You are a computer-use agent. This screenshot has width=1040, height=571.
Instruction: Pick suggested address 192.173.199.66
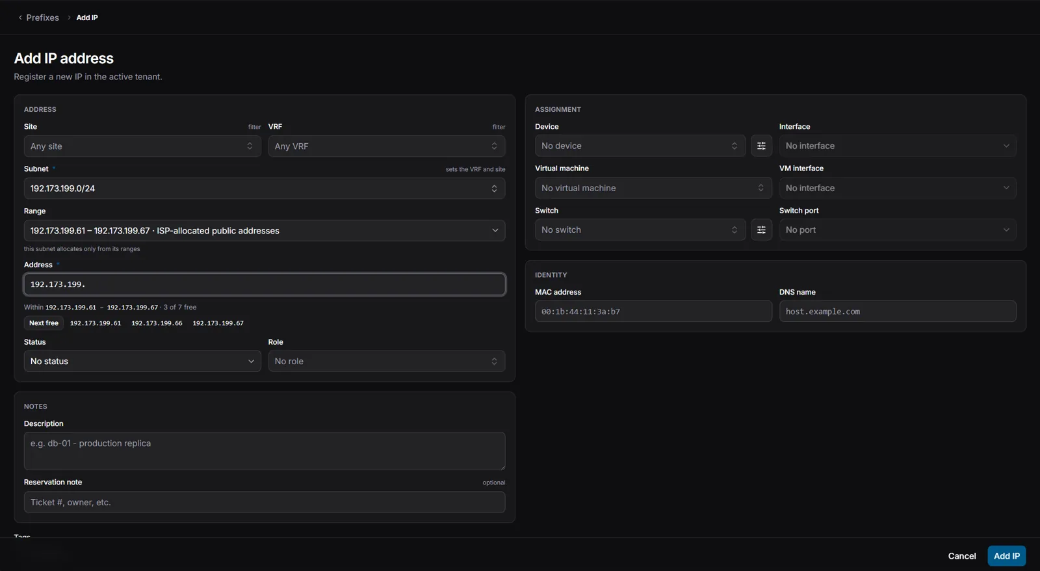point(157,323)
